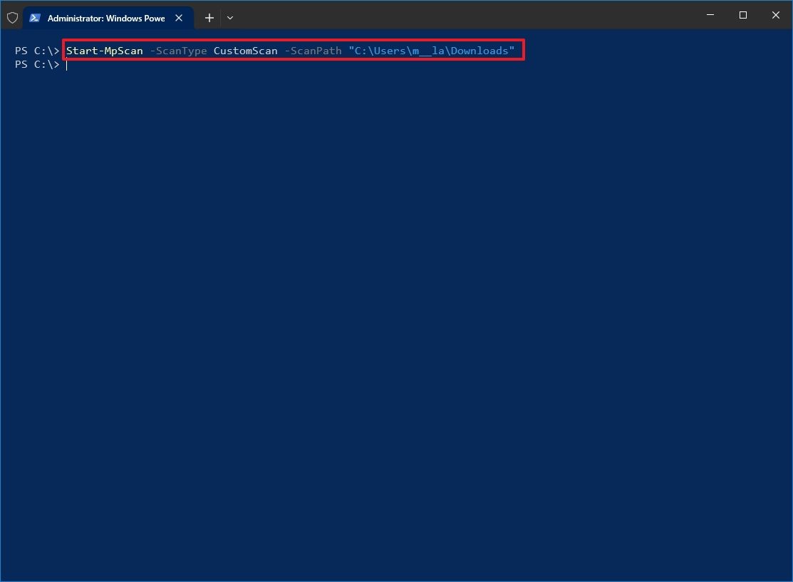Click the new tab plus icon
The width and height of the screenshot is (793, 582).
[209, 17]
